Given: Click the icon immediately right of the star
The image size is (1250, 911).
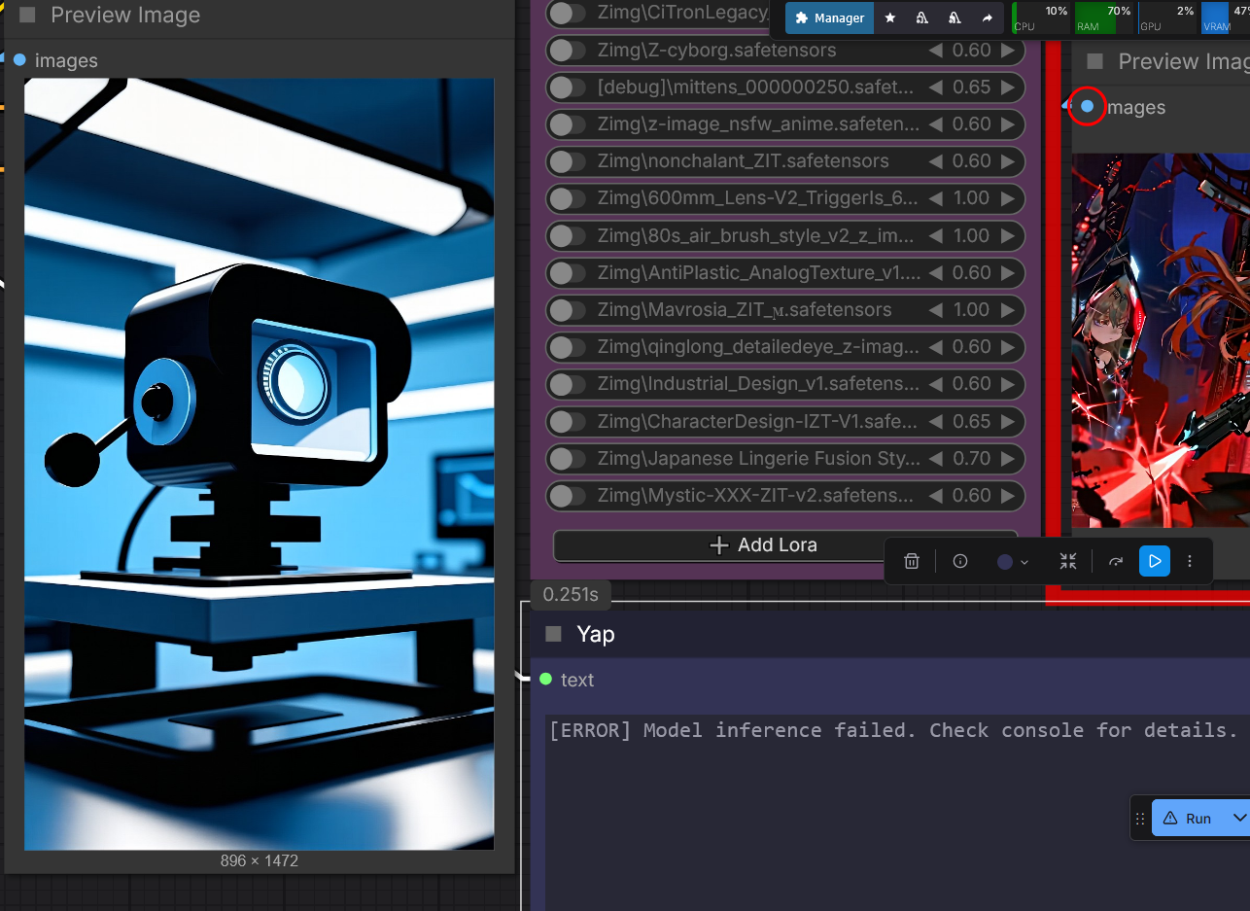Looking at the screenshot, I should point(921,18).
